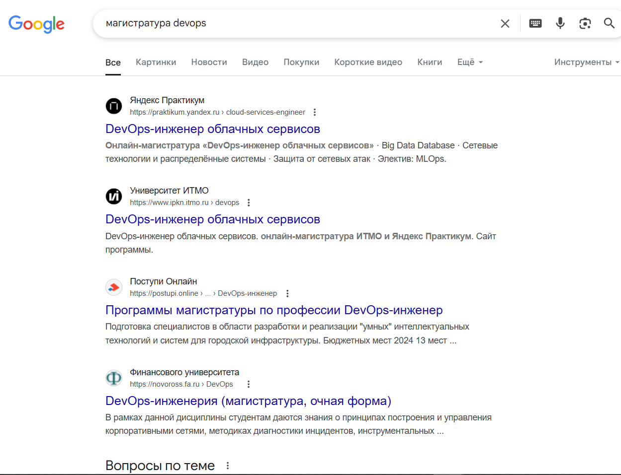Open ИТМО DevOps-инженер облачных сервисов link

[213, 219]
